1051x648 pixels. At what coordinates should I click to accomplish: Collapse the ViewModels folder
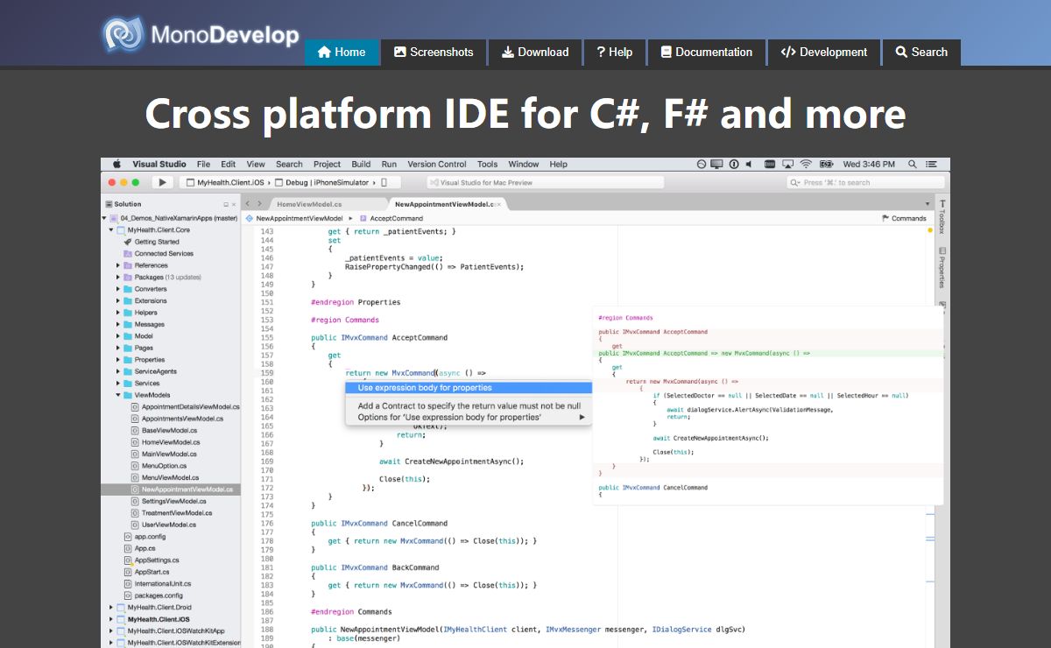pos(117,395)
